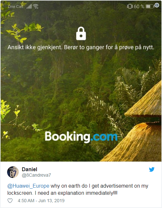
Task: Click the battery indicator icon
Action: pyautogui.click(x=149, y=6)
